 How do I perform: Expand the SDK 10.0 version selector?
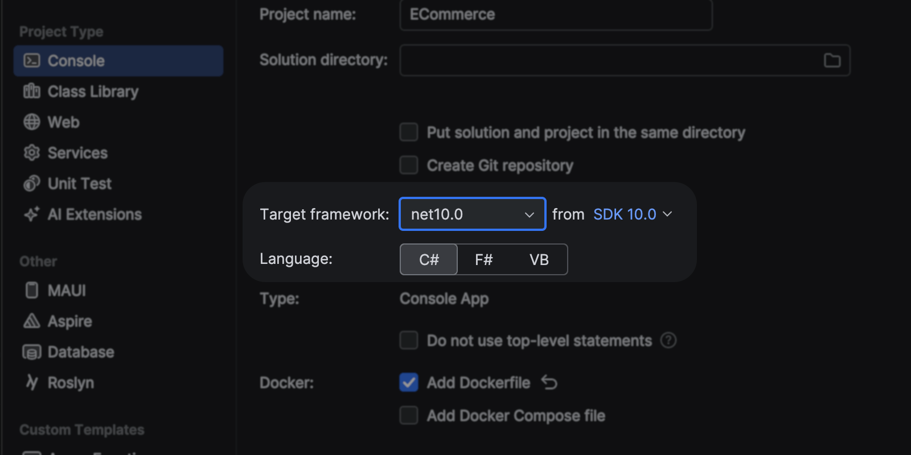click(x=632, y=214)
